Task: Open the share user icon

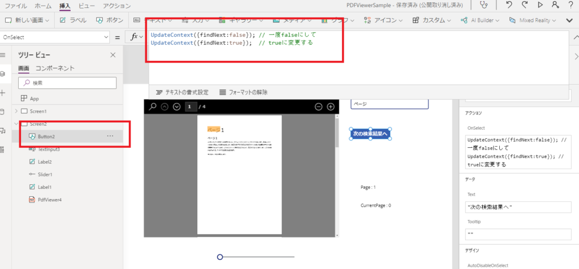Action: click(555, 5)
